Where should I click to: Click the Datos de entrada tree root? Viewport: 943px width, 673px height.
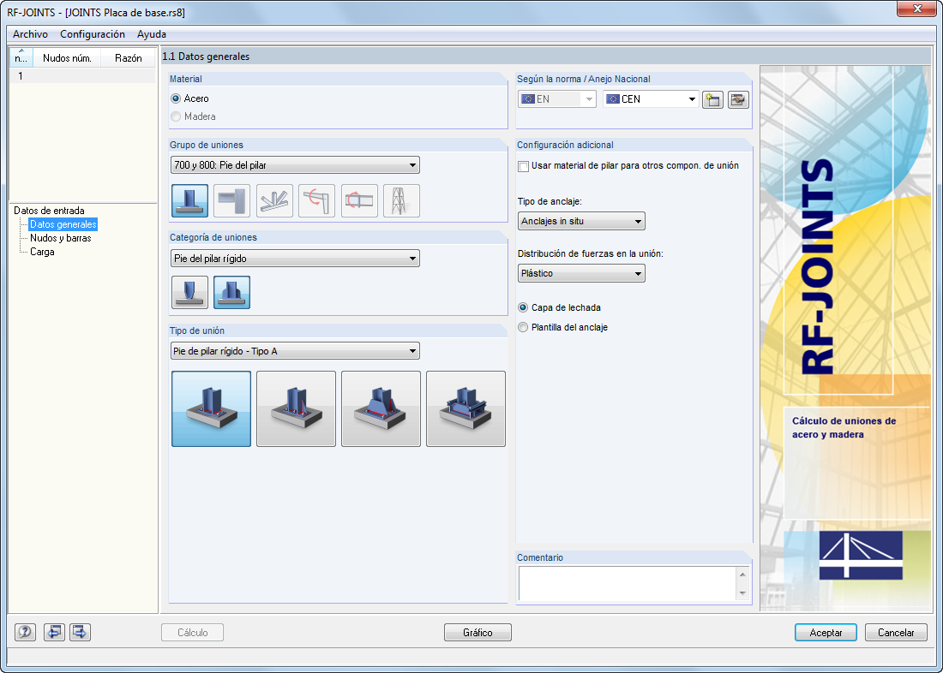(x=50, y=211)
